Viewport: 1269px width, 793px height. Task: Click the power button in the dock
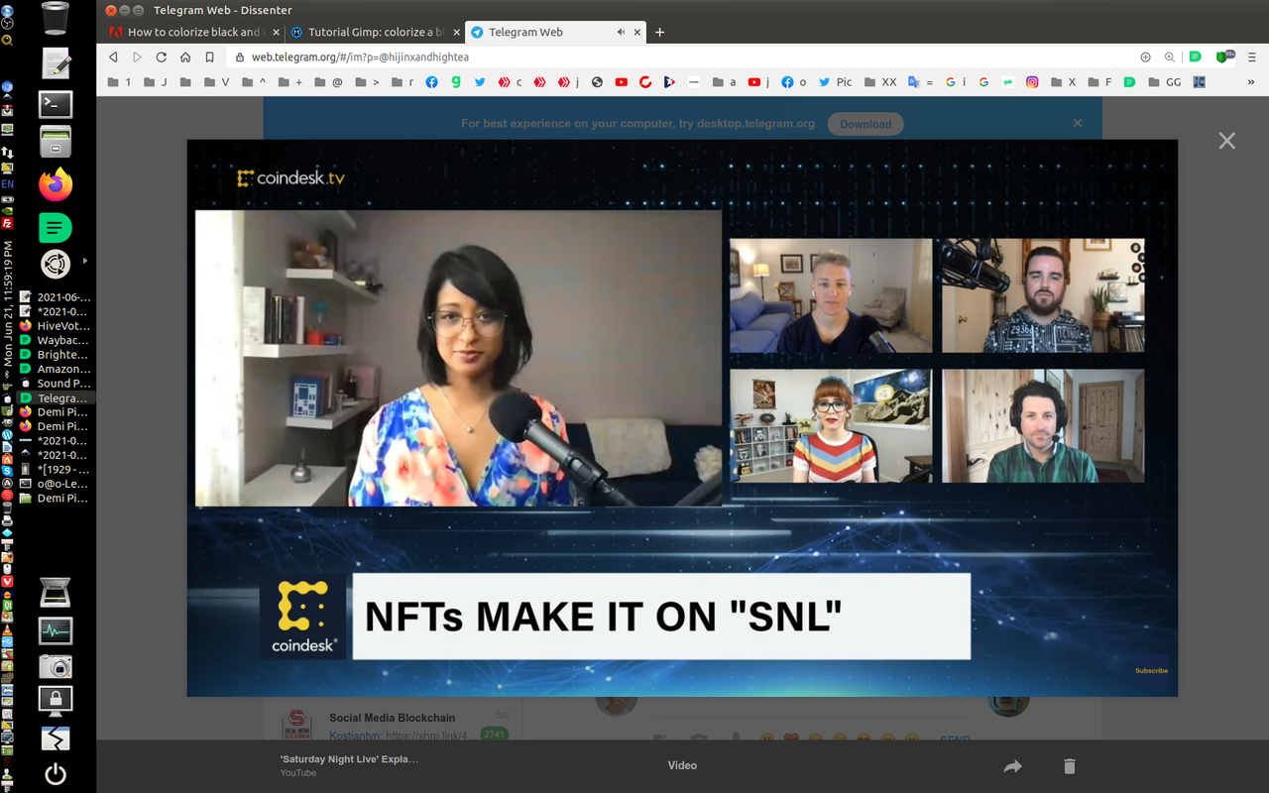[56, 774]
